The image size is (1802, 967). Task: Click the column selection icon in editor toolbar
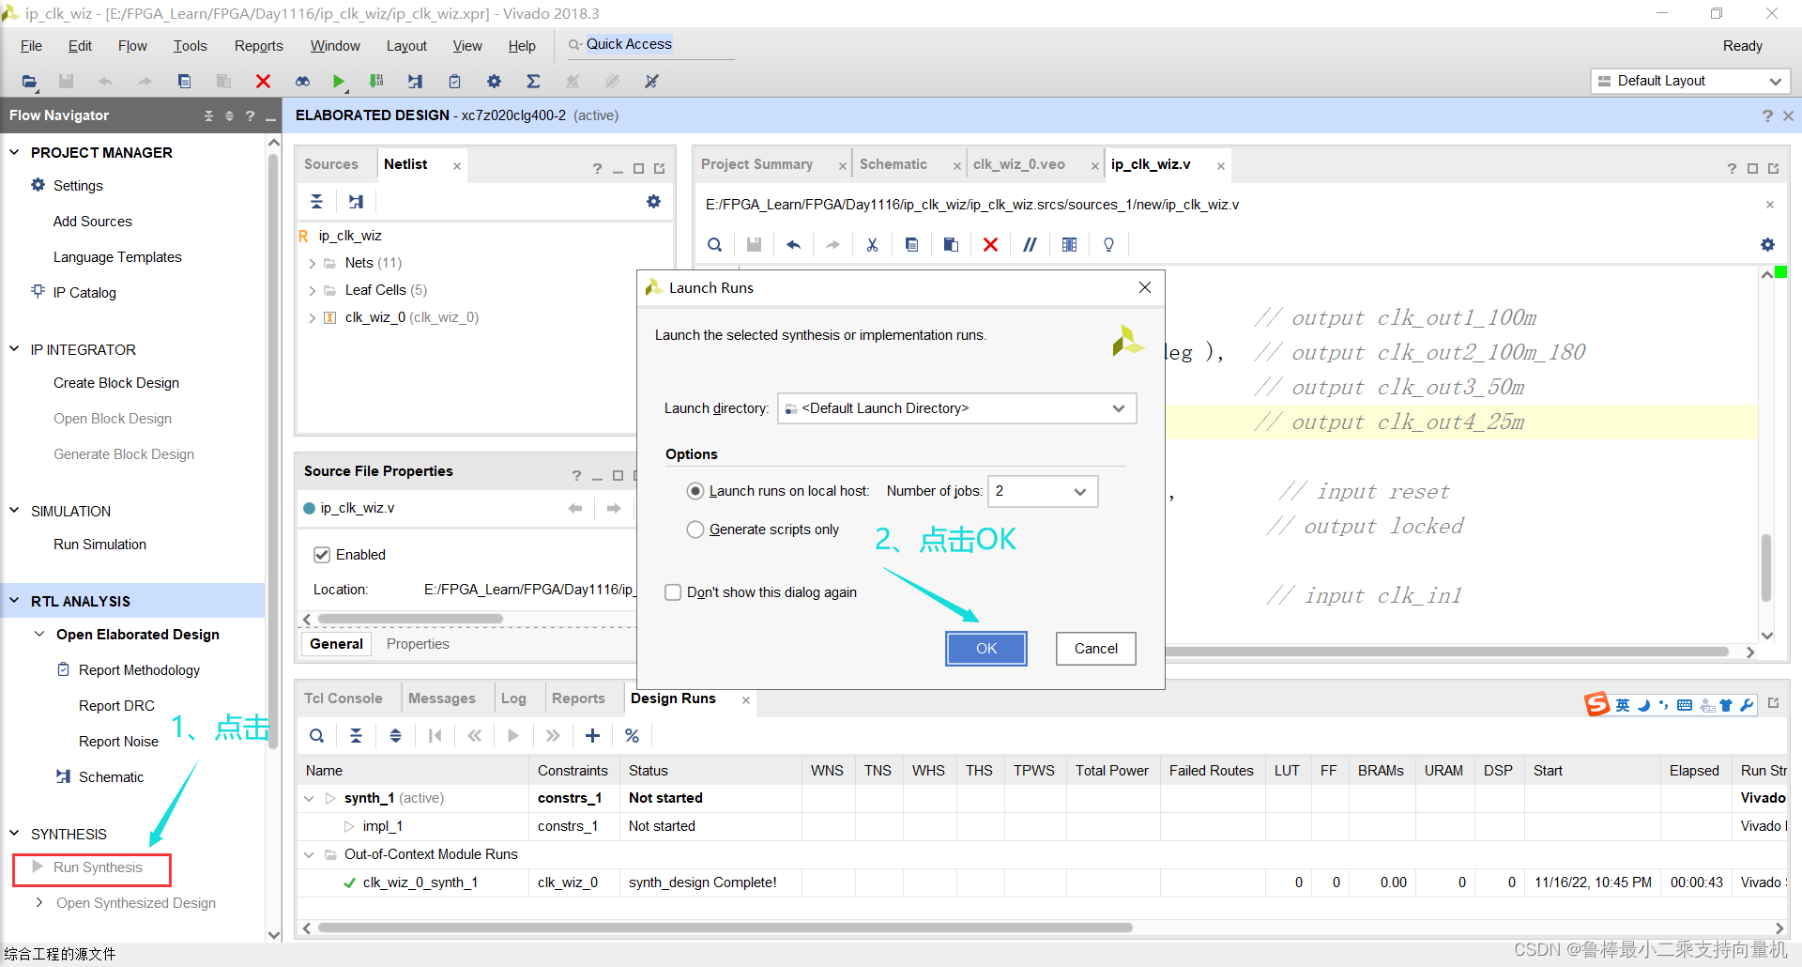(1069, 245)
